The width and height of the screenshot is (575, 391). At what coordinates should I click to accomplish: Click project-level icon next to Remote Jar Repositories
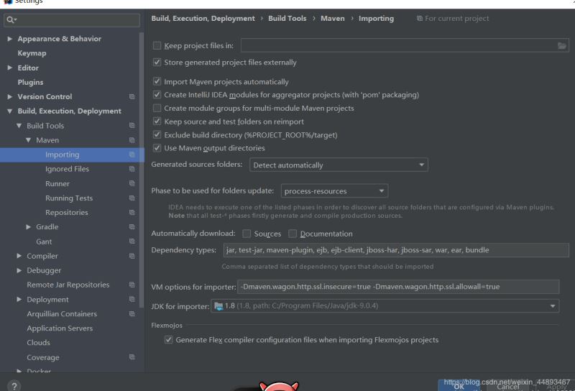point(132,285)
